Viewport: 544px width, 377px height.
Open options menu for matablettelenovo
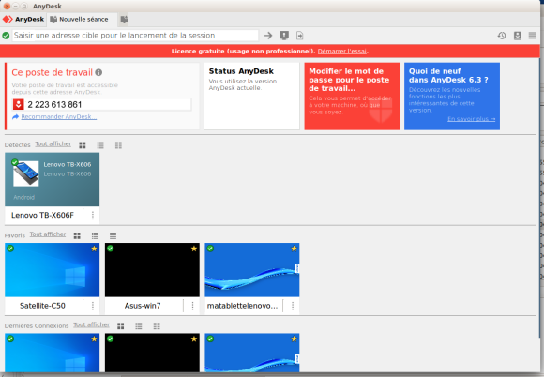293,306
